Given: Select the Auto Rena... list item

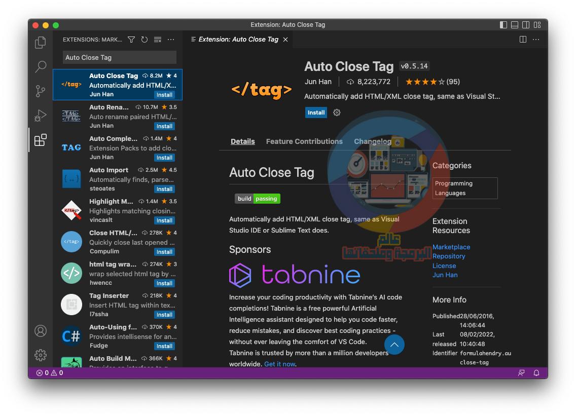Looking at the screenshot, I should coord(118,116).
